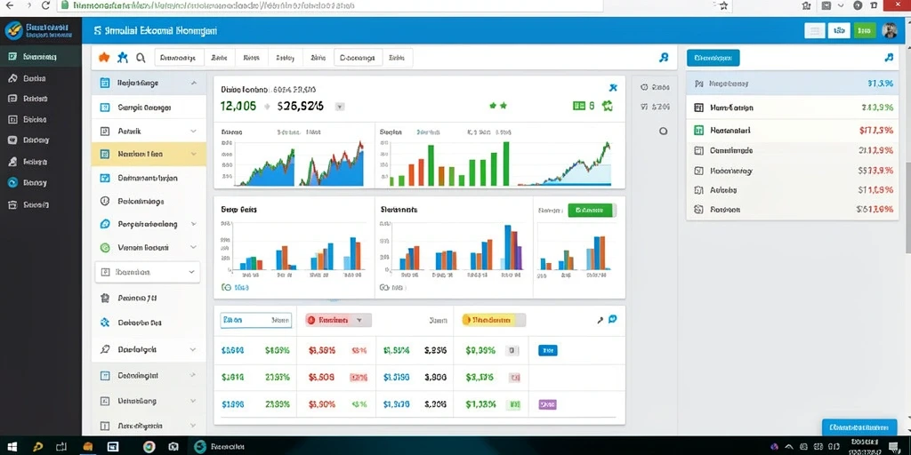The image size is (911, 455).
Task: Toggle the yellow pill switch above the table
Action: coord(494,320)
